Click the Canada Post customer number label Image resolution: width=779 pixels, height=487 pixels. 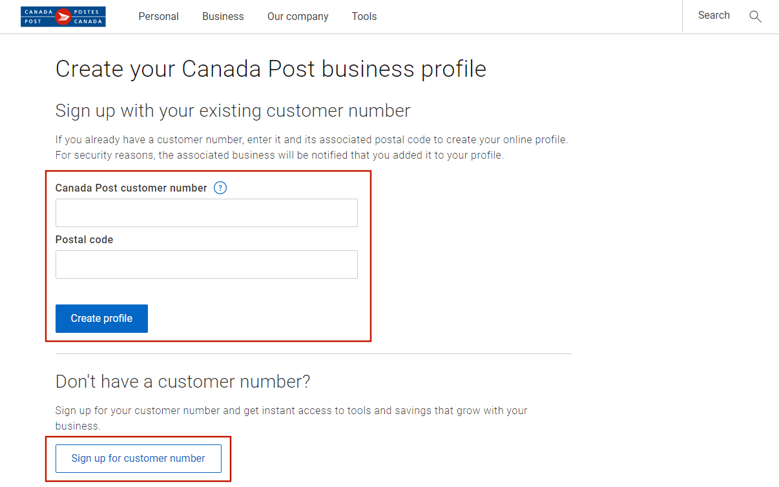pyautogui.click(x=131, y=188)
